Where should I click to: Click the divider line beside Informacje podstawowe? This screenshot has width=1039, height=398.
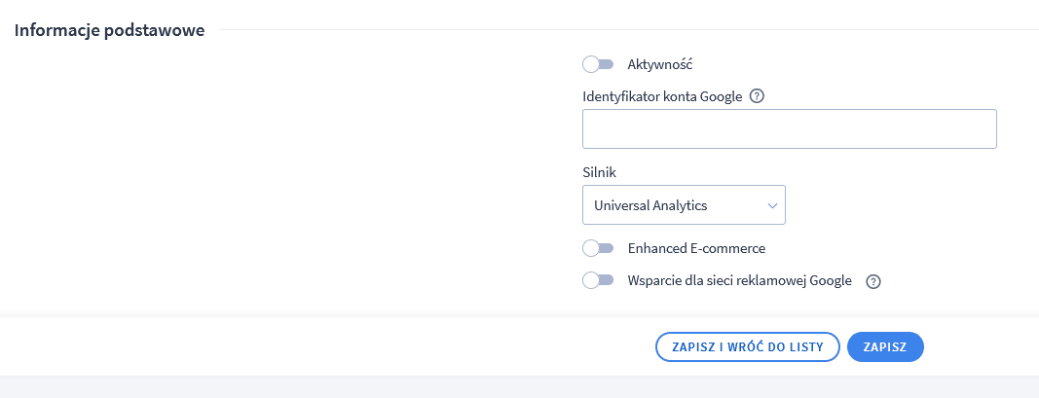(x=628, y=30)
